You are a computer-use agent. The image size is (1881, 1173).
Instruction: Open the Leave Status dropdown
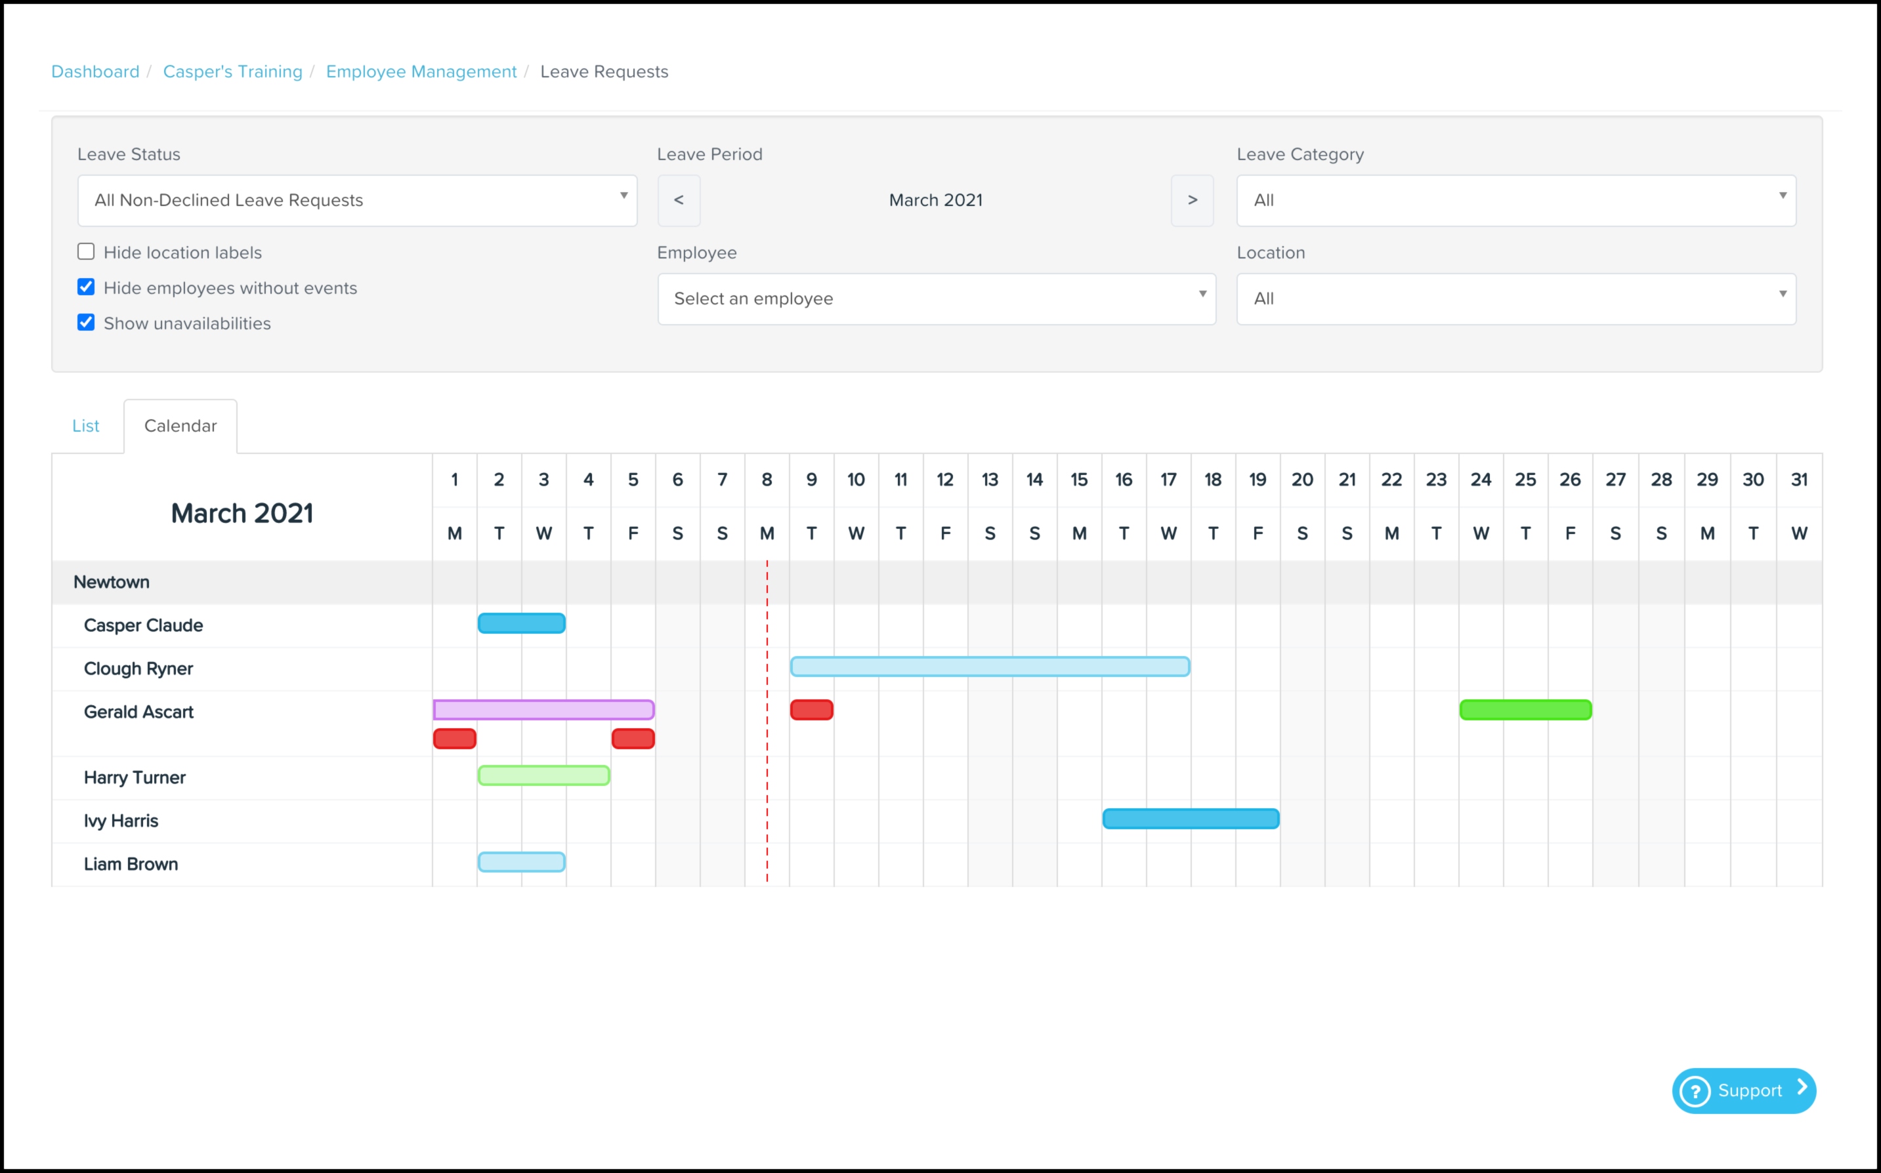[357, 200]
